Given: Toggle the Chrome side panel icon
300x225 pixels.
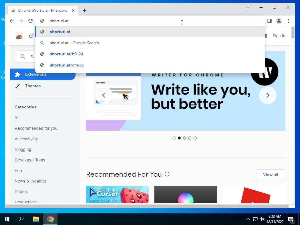Looking at the screenshot, I should coord(270,21).
